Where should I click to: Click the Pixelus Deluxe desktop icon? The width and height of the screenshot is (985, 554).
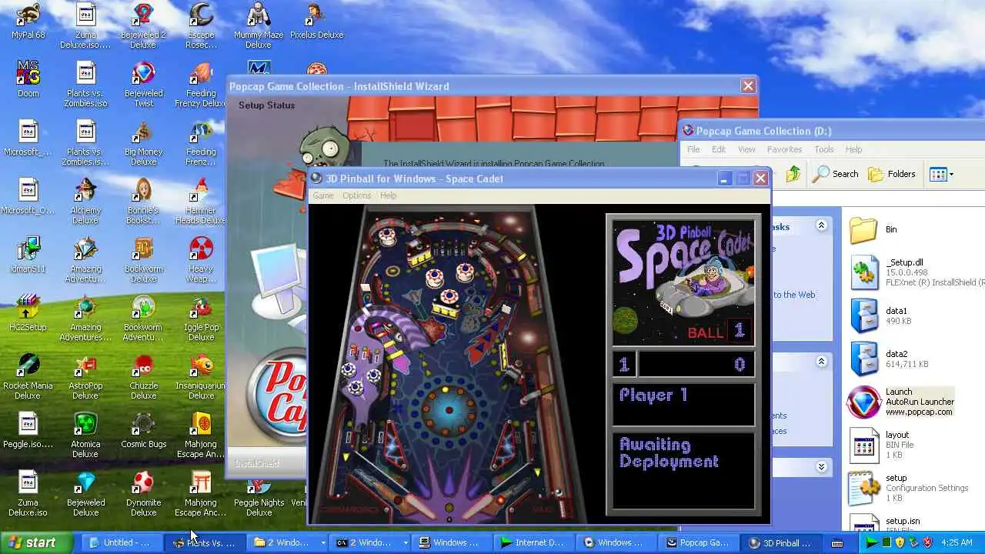(316, 22)
